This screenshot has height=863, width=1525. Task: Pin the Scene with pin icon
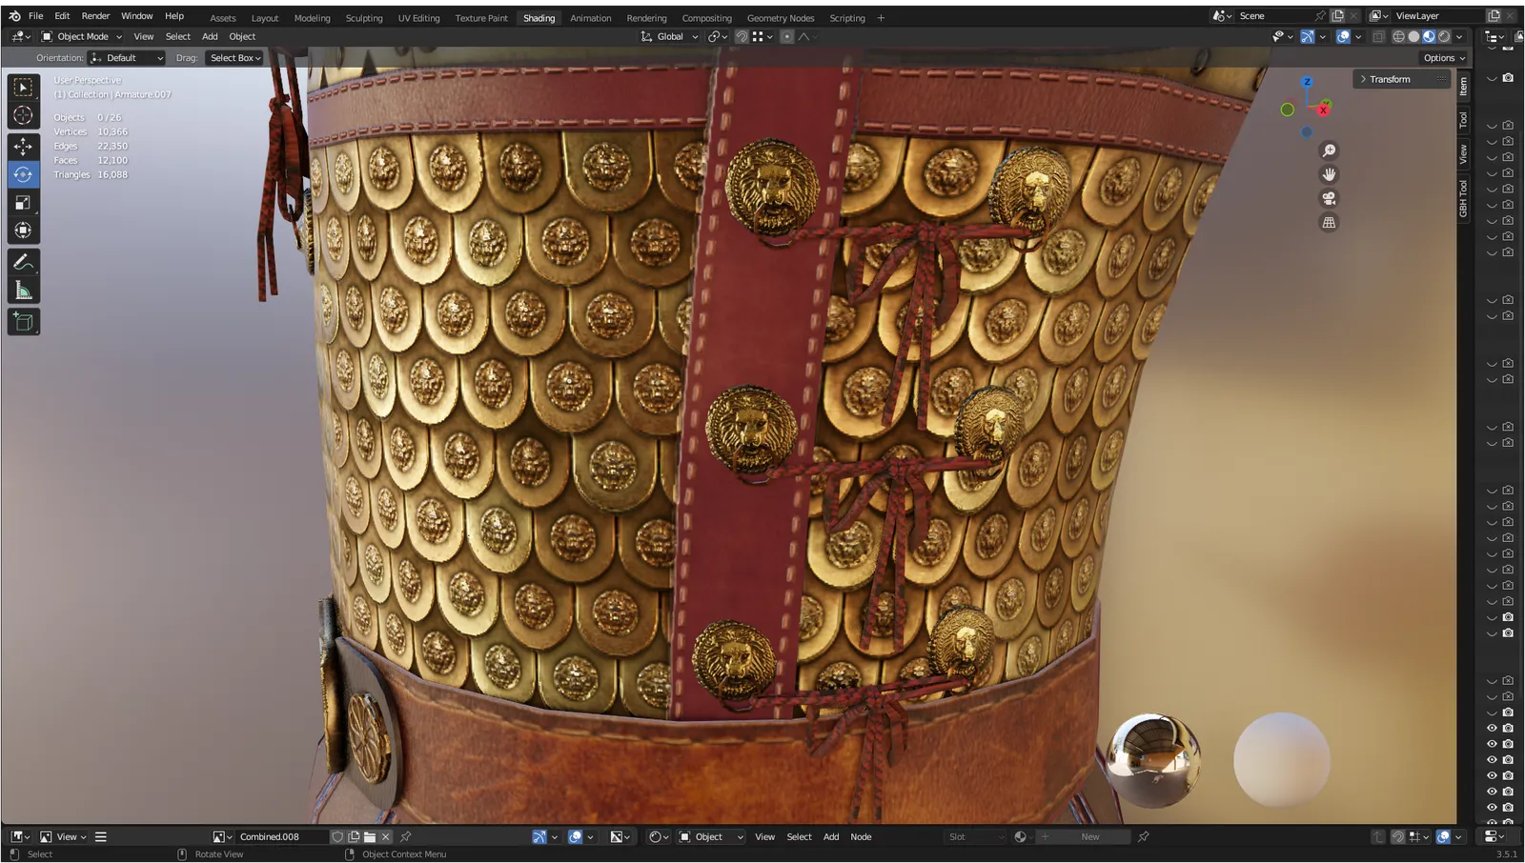(1320, 16)
